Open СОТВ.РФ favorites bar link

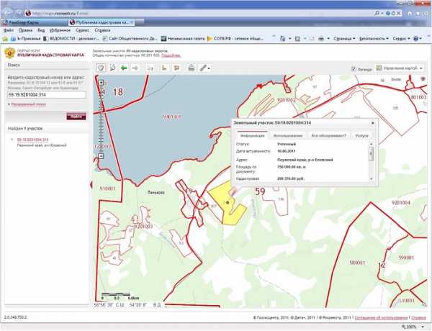(235, 39)
